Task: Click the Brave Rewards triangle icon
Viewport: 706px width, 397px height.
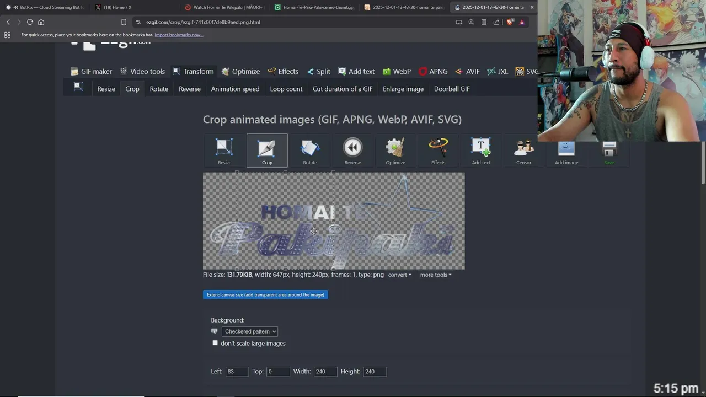Action: point(522,22)
